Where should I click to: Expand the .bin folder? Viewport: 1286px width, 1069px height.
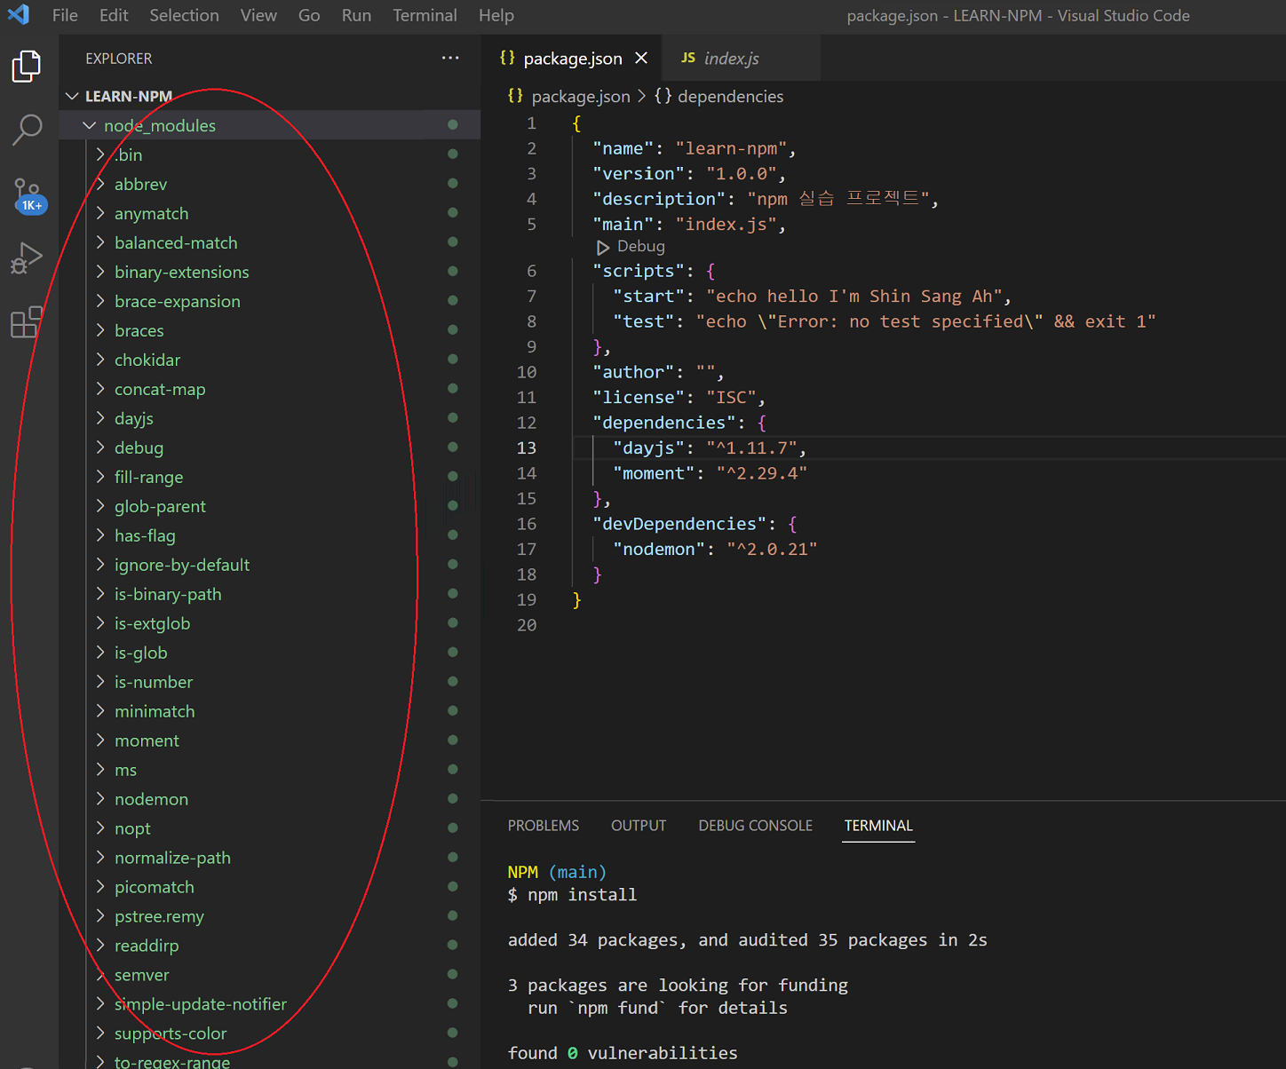pos(269,154)
